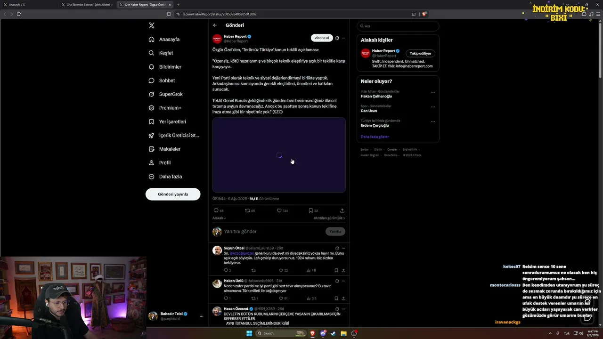Click the loading video media area

(x=279, y=155)
